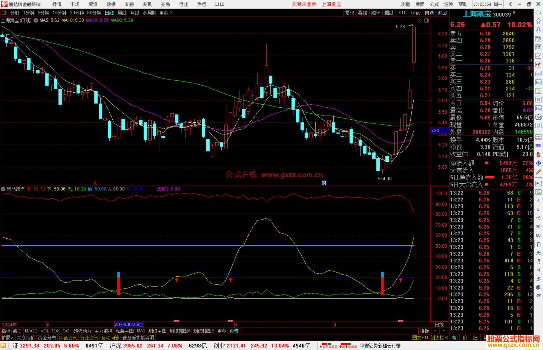The width and height of the screenshot is (543, 350).
Task: Switch to 15-minute period in sidebar
Action: (538, 218)
